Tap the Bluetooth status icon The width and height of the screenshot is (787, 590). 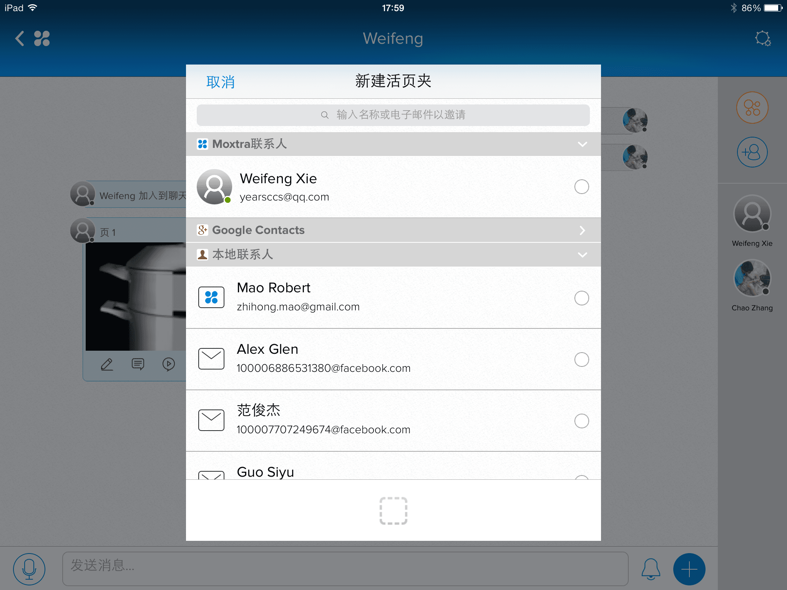[734, 8]
